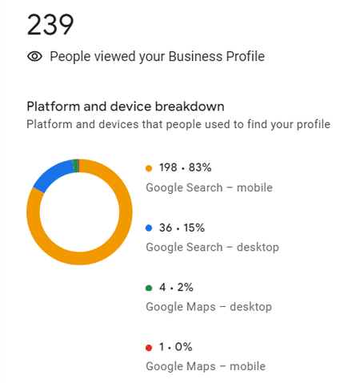Viewport: 360px width, 383px height.
Task: Click 'People viewed your Business Profile' text
Action: point(158,57)
